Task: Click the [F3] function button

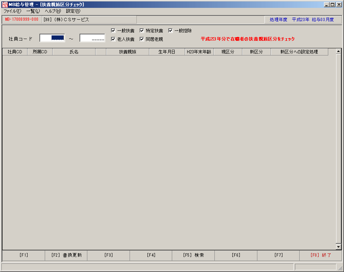Action: coord(108,255)
